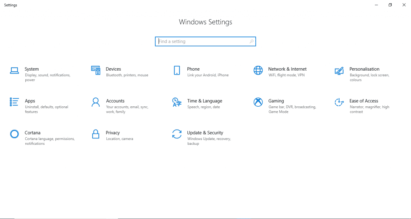
Task: Click the Accounts title text
Action: 115,101
